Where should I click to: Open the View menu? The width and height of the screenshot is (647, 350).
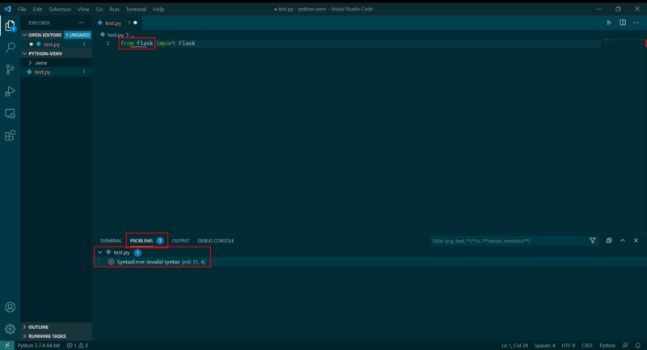pos(83,9)
